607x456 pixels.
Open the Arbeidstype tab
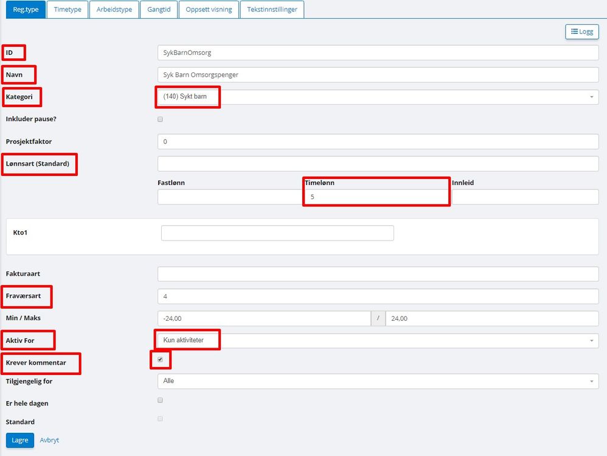coord(114,9)
